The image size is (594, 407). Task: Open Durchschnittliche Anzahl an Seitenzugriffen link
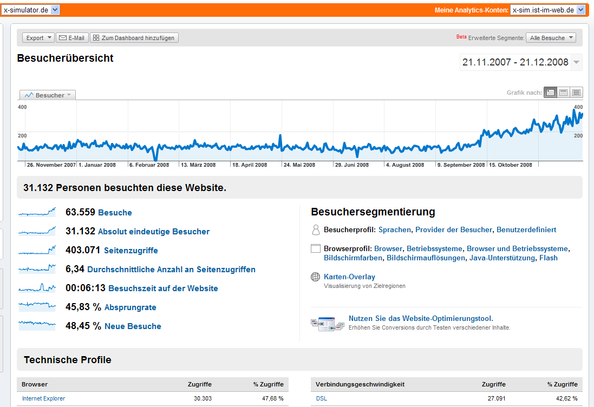[x=171, y=270]
